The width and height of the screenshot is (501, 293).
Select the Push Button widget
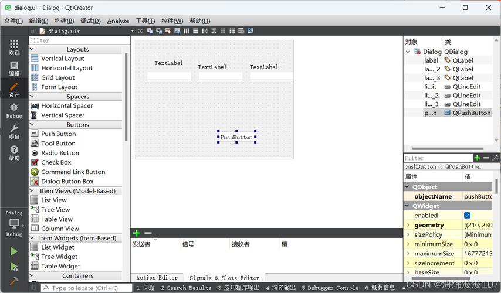(58, 134)
